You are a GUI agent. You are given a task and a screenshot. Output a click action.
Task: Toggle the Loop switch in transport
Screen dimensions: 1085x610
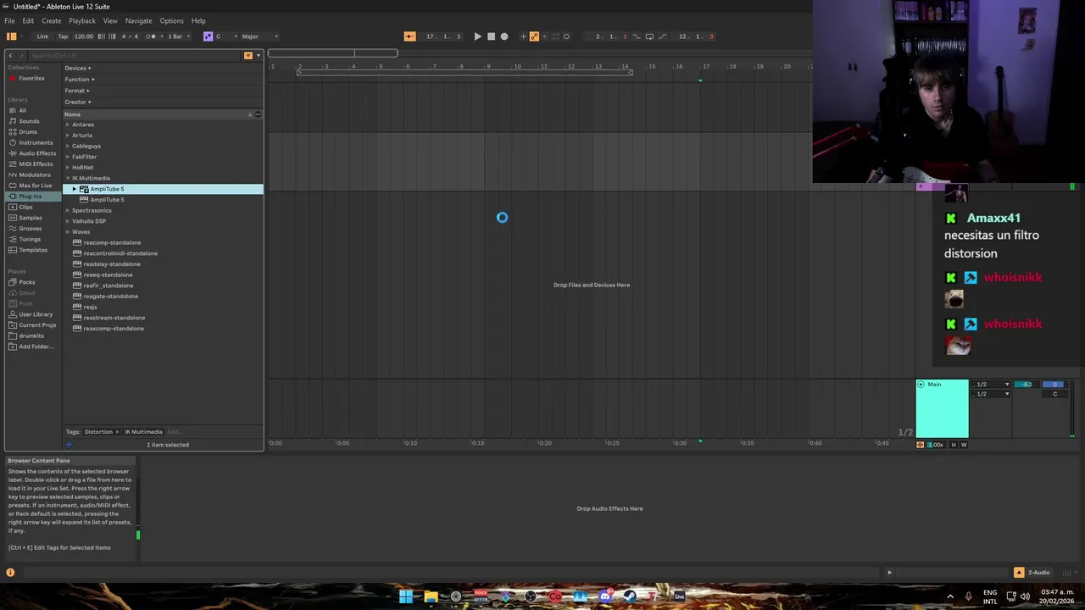pos(649,36)
